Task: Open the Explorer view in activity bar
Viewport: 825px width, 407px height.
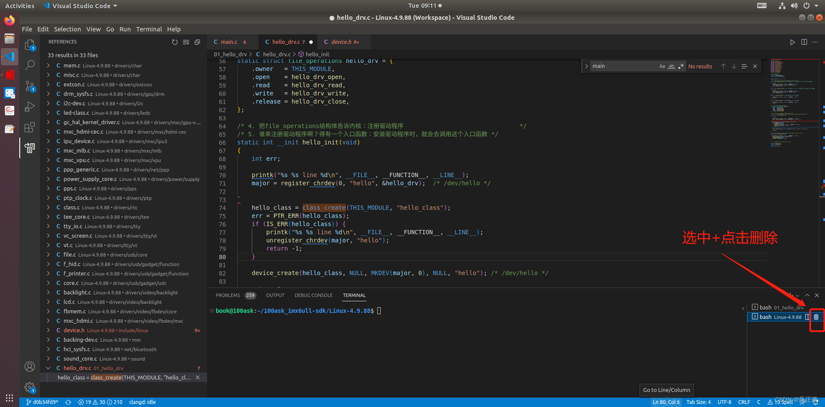Action: [30, 45]
